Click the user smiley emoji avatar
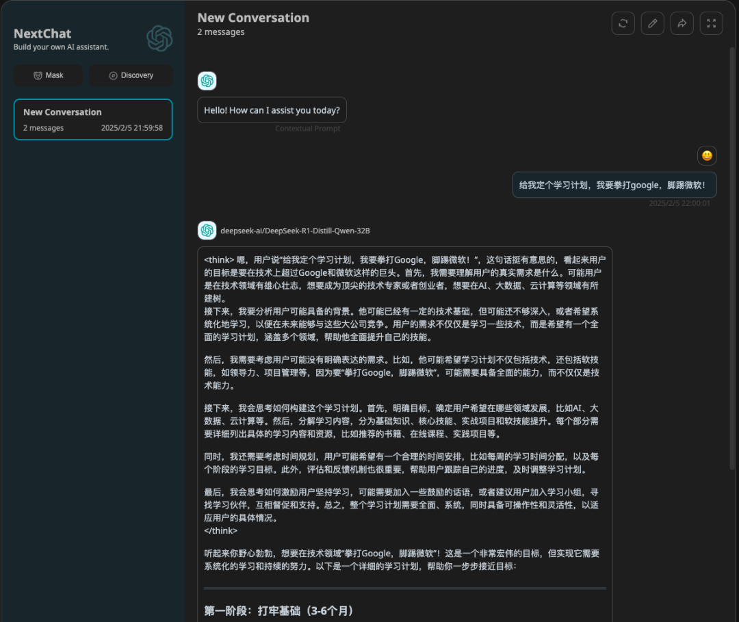This screenshot has width=739, height=622. 707,155
